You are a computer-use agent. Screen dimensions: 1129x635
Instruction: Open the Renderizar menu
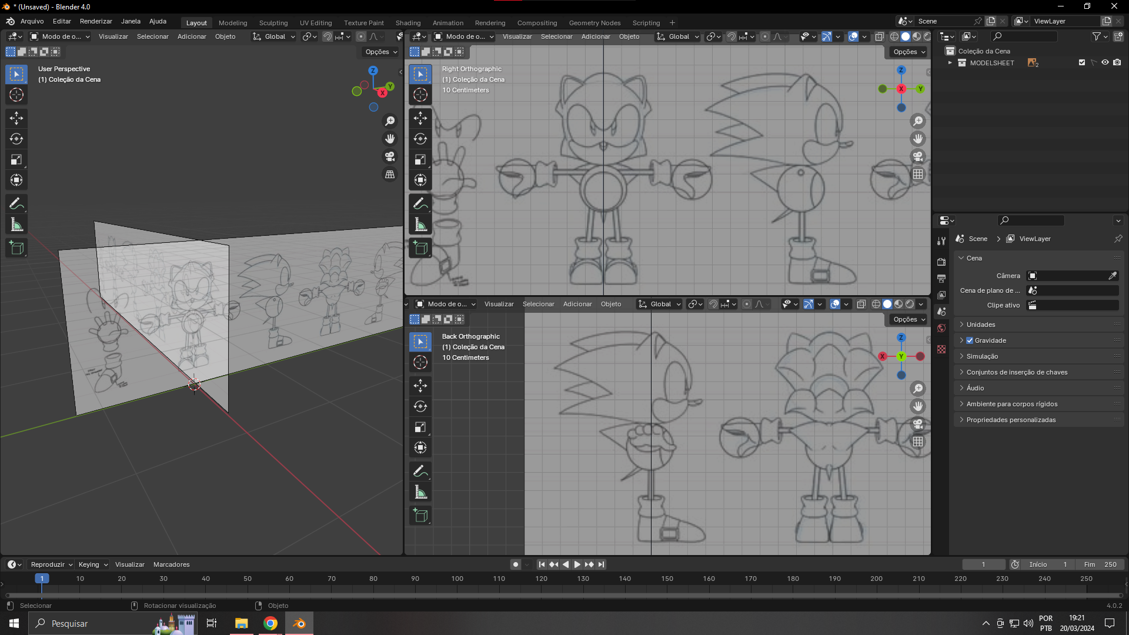click(x=96, y=21)
